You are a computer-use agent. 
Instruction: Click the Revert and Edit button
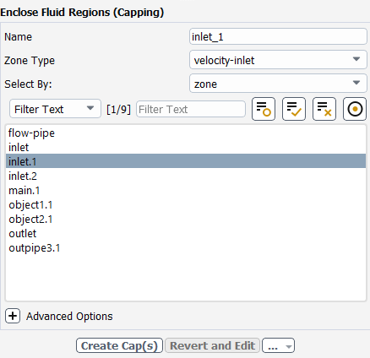click(212, 345)
